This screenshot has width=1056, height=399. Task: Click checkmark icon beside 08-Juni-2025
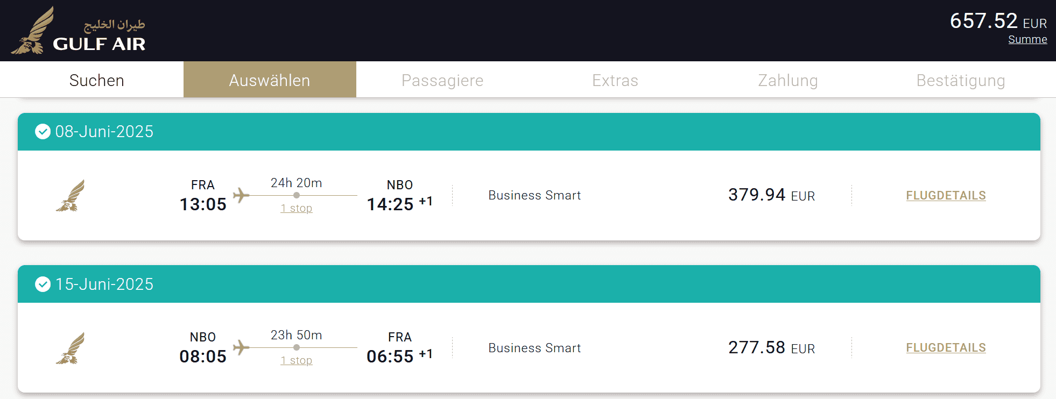click(43, 132)
